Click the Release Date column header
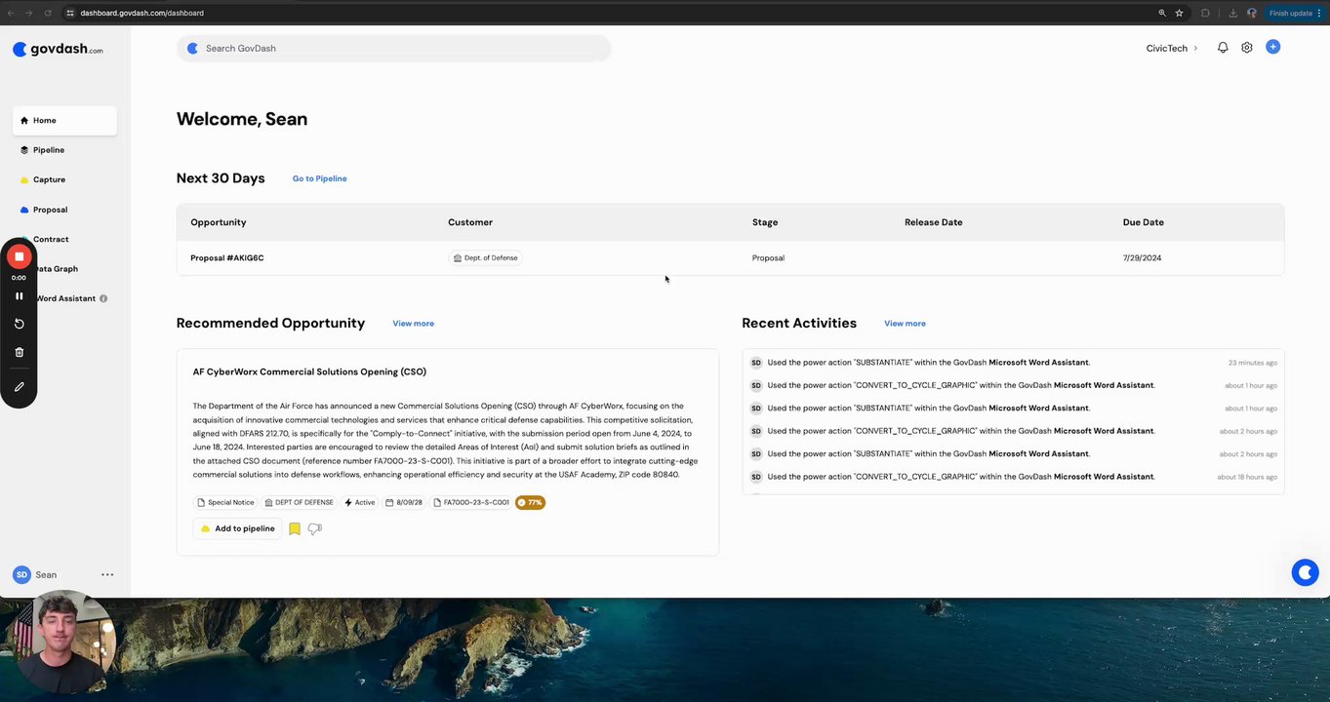 click(934, 222)
